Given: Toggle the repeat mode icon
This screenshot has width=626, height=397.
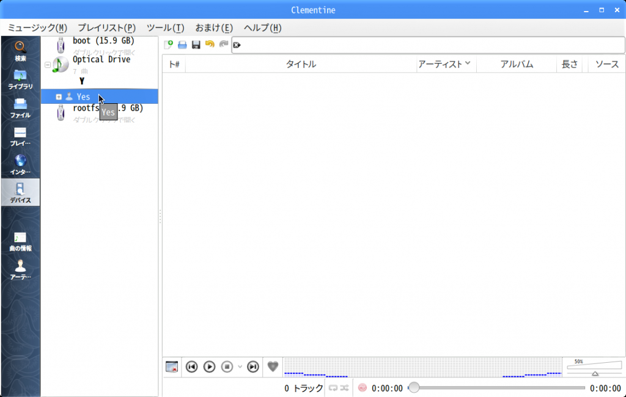Looking at the screenshot, I should (333, 388).
